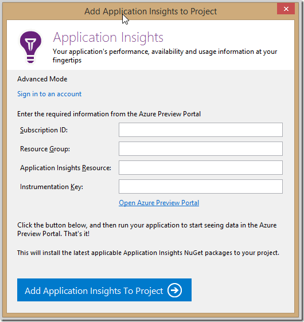Click the Sign in to an account link
This screenshot has height=322, width=304.
(49, 94)
